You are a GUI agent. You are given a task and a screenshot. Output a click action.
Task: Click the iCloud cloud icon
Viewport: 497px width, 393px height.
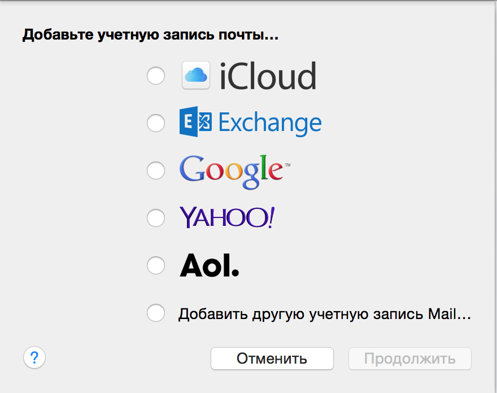click(x=196, y=75)
